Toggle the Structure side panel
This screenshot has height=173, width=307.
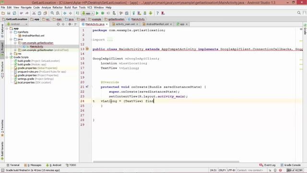[2, 70]
